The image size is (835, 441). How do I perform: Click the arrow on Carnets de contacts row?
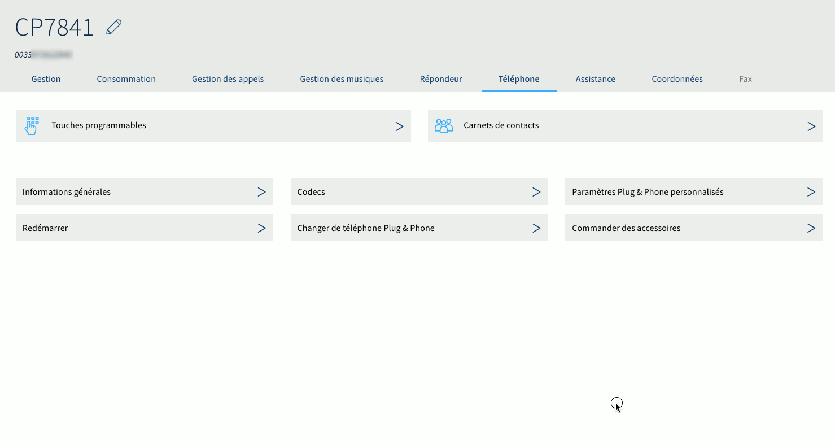(x=811, y=126)
